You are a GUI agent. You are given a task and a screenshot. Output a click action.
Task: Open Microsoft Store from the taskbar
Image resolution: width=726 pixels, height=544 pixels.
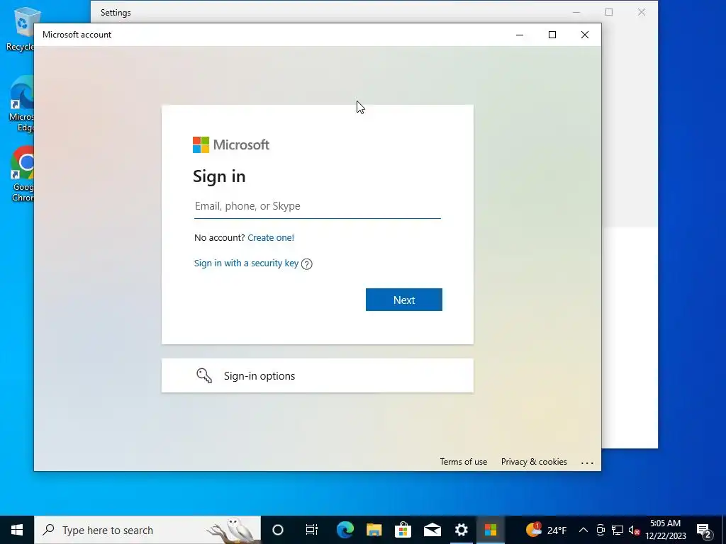coord(403,530)
